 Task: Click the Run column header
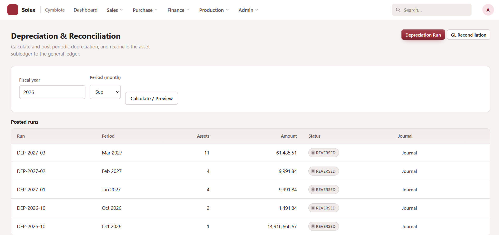(21, 136)
